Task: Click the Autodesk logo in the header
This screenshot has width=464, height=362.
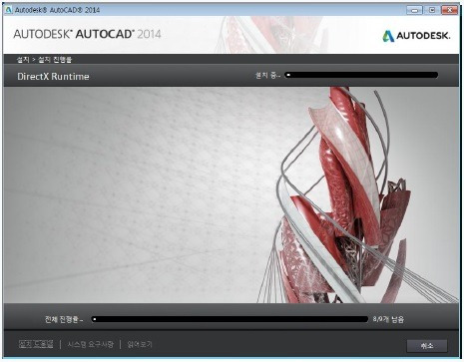Action: (416, 35)
